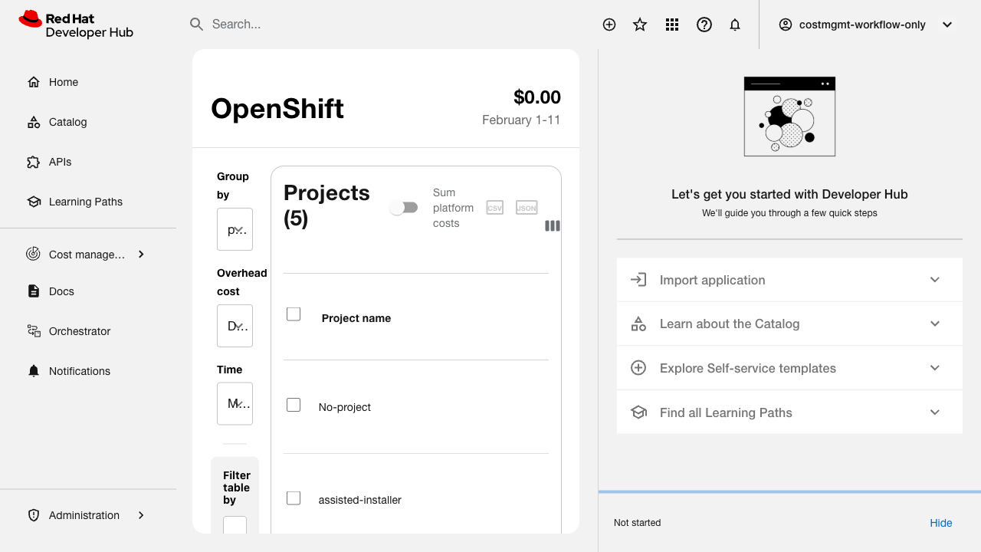This screenshot has width=981, height=552.
Task: Open the application launcher grid icon
Action: click(672, 25)
